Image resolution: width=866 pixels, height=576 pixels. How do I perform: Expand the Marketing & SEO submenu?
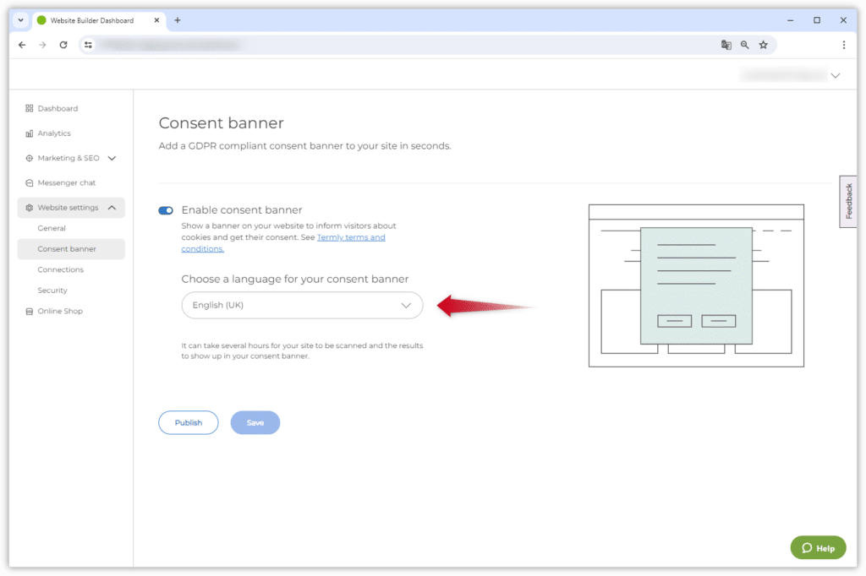point(112,158)
